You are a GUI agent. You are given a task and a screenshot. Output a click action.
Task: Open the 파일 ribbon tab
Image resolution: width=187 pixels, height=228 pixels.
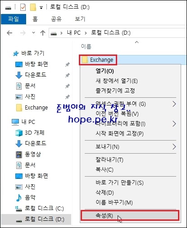14,19
